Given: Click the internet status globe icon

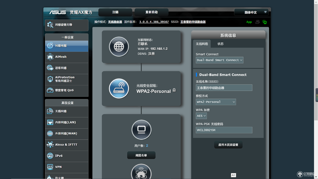Looking at the screenshot, I should [119, 47].
